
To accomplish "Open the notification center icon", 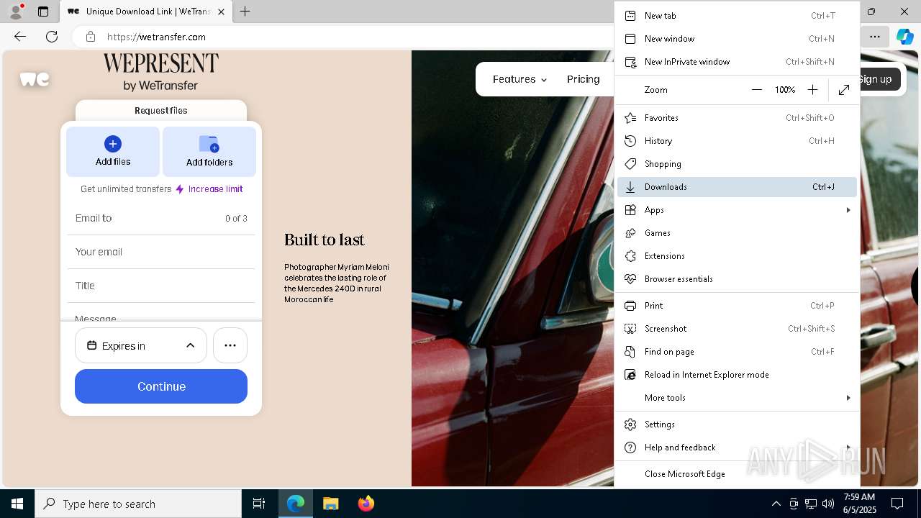I will 897,504.
